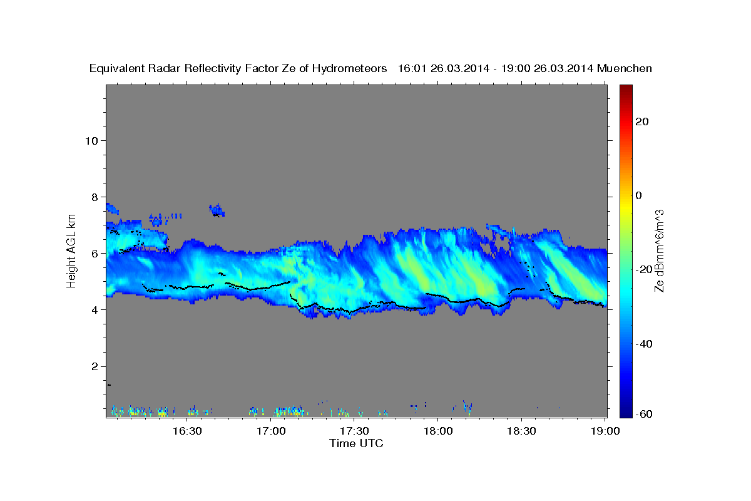Image resolution: width=751 pixels, height=501 pixels.
Task: Click the "18:00" time tick label
Action: 437,431
